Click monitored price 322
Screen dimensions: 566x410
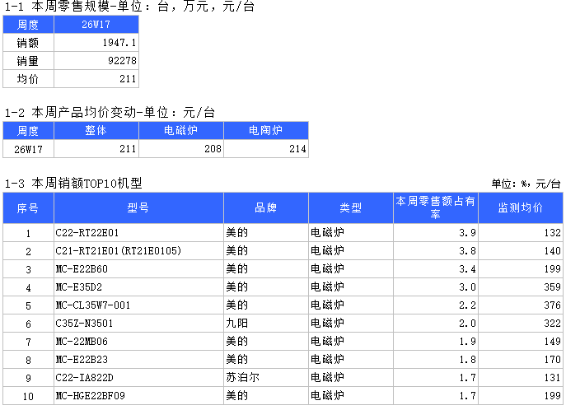pos(553,324)
